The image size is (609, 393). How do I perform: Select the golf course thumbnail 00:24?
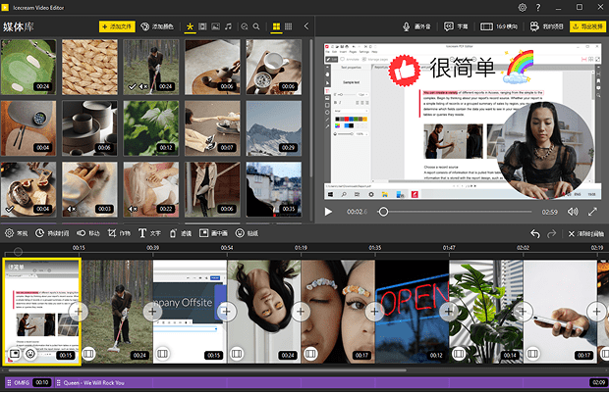pyautogui.click(x=28, y=67)
